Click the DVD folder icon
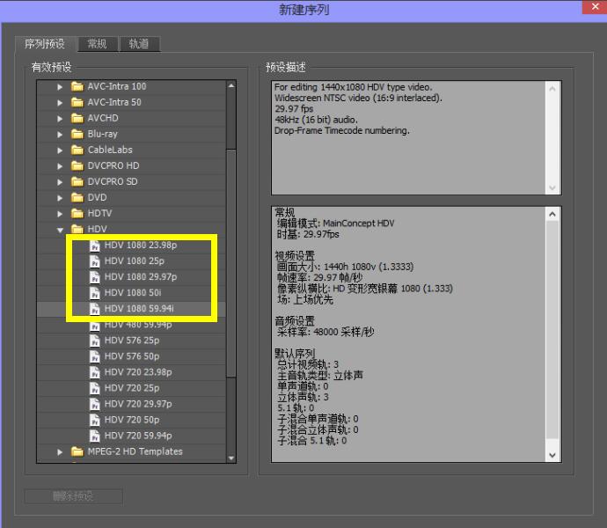 point(77,198)
